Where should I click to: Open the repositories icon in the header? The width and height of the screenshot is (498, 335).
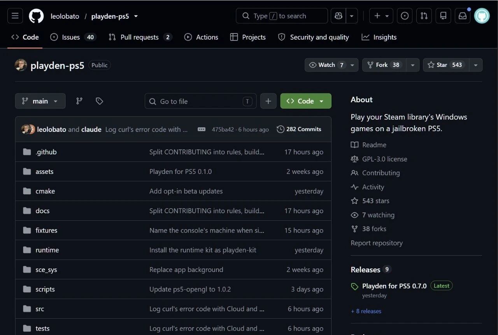443,16
